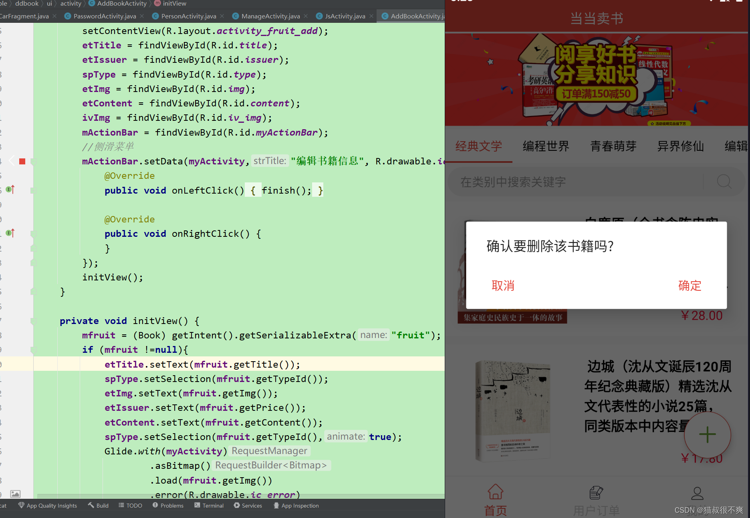Click override gutter icon beside onRightClick

click(10, 233)
